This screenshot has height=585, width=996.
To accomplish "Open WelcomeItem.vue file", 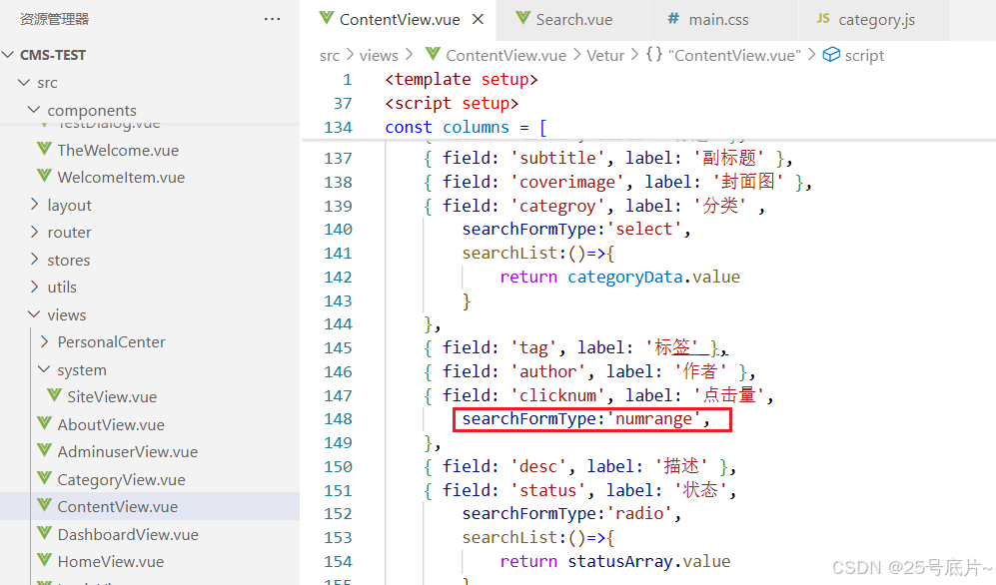I will point(121,178).
